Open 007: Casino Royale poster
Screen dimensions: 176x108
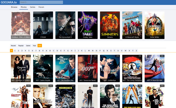coord(43,68)
